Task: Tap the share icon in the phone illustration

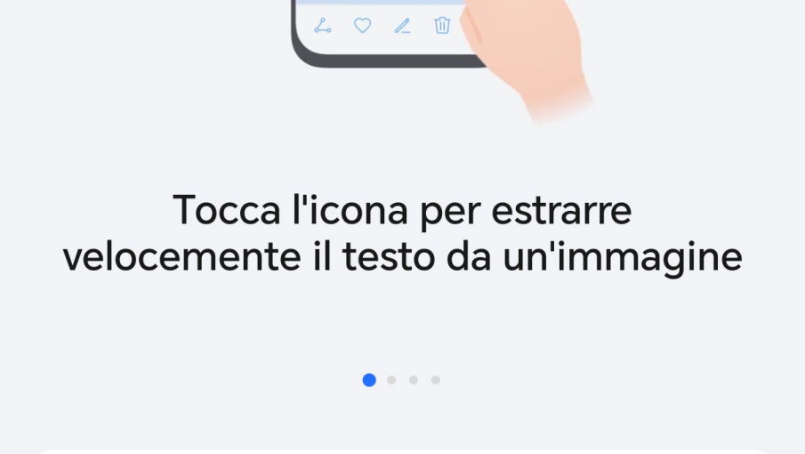Action: point(322,26)
